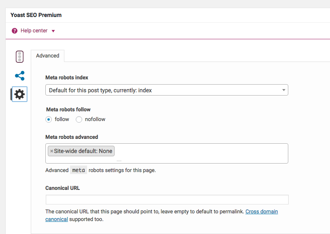
Task: Open the Cross domain canonical link
Action: (262, 212)
